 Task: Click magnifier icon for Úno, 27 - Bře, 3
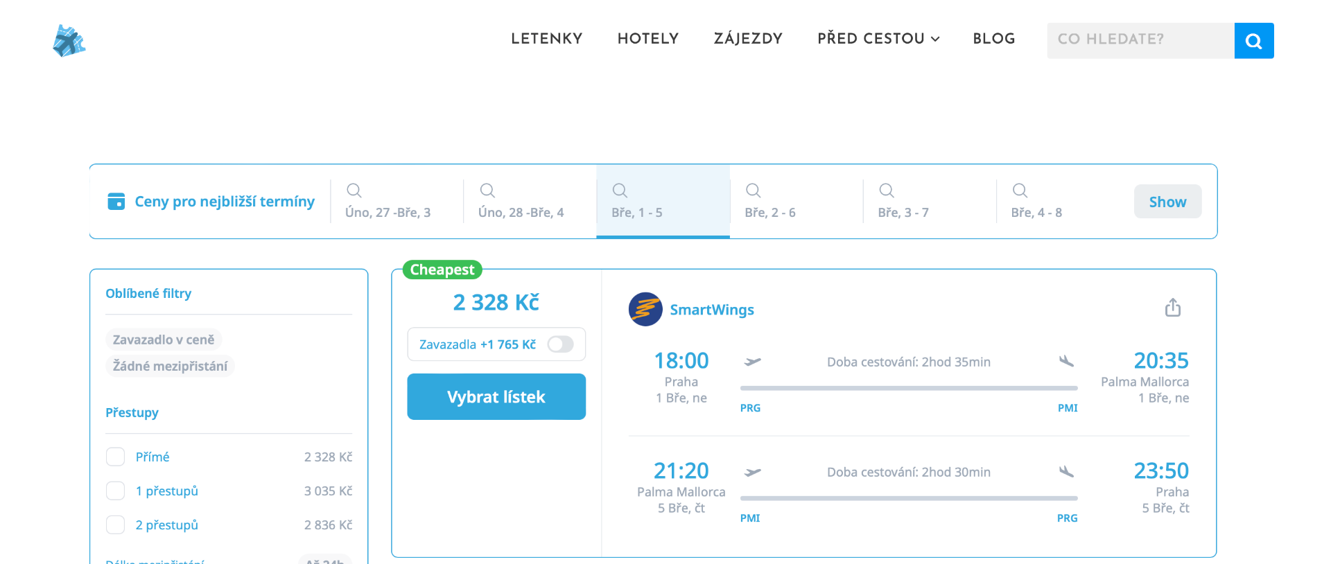354,191
